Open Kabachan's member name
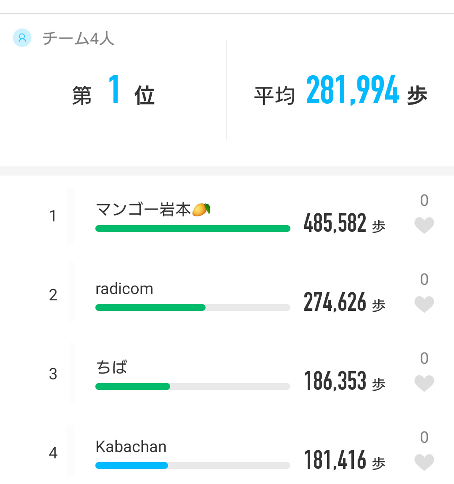The width and height of the screenshot is (454, 484). click(x=131, y=447)
